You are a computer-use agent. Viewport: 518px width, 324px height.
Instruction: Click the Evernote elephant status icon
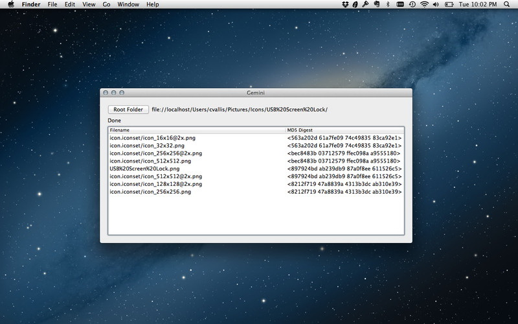[377, 5]
